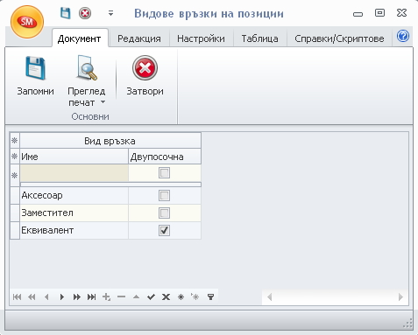The width and height of the screenshot is (418, 335).
Task: Click the Запомни save button
Action: click(x=35, y=76)
